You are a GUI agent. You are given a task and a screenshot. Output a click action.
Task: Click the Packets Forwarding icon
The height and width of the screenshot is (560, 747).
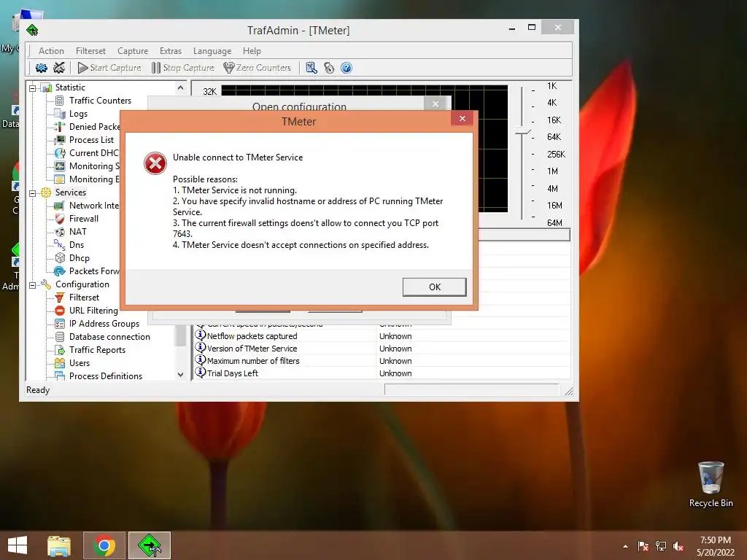pyautogui.click(x=60, y=271)
